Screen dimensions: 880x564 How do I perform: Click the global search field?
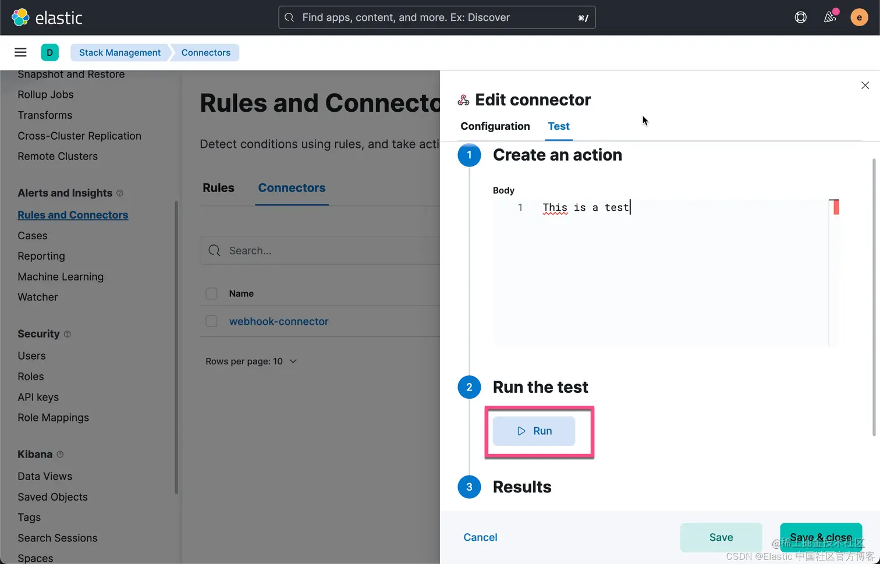(437, 17)
